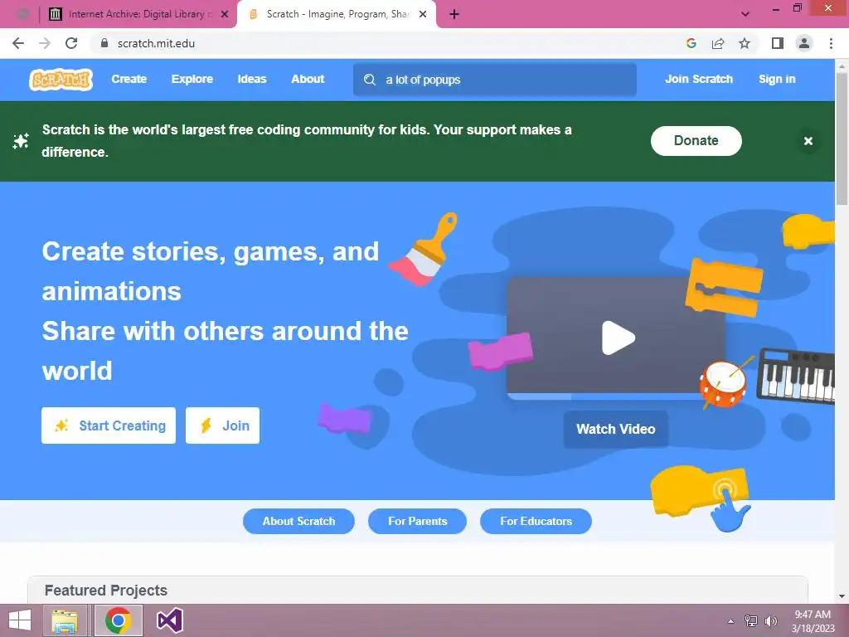
Task: Open a new browser tab
Action: (x=454, y=14)
